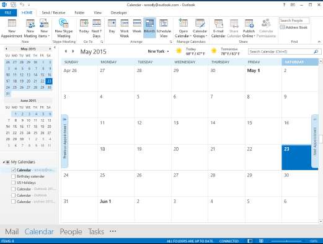
Task: Select Month view button
Action: (x=149, y=27)
